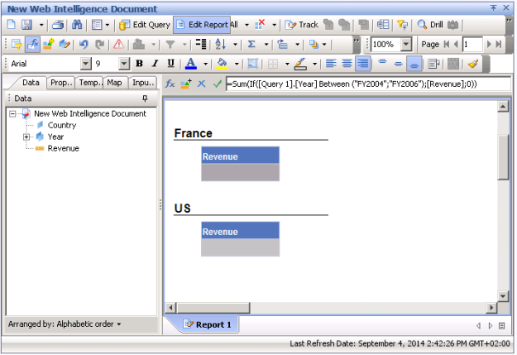517x355 pixels.
Task: Open the 100% zoom dropdown
Action: click(406, 45)
